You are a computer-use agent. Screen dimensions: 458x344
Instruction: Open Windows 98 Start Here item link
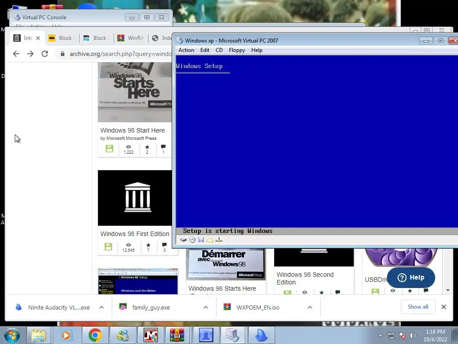coord(132,130)
